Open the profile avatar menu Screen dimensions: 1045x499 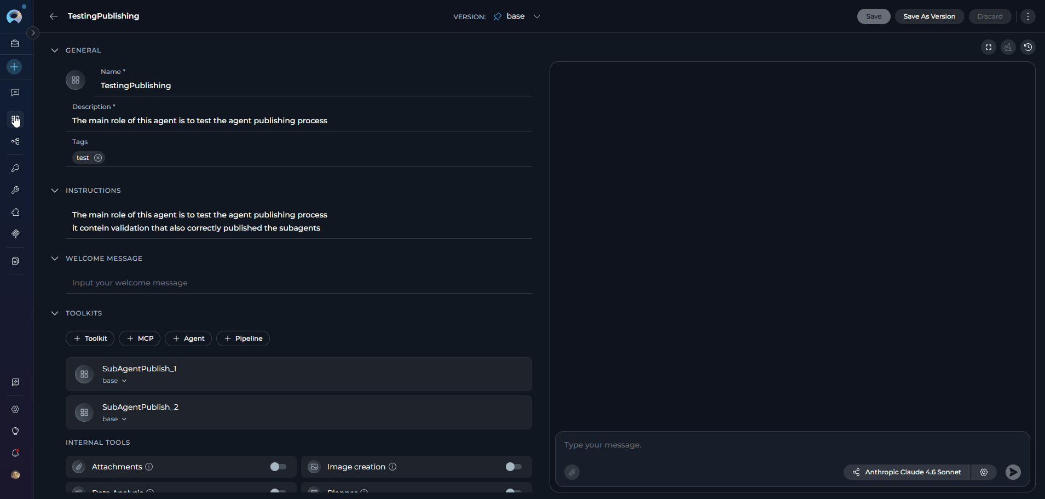click(x=15, y=475)
